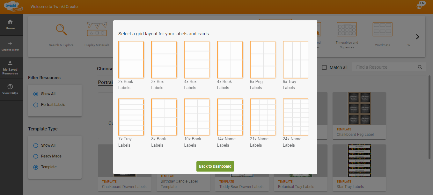Select the Ready Made template type
433x195 pixels.
pyautogui.click(x=36, y=156)
